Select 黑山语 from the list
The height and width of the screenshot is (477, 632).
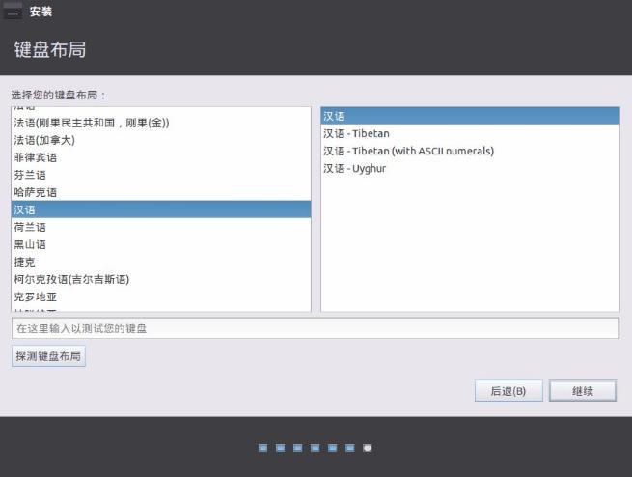(x=29, y=244)
